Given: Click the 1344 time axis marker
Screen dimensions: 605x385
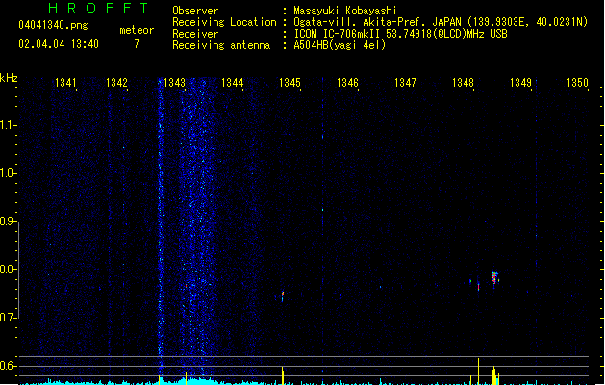Looking at the screenshot, I should [232, 83].
